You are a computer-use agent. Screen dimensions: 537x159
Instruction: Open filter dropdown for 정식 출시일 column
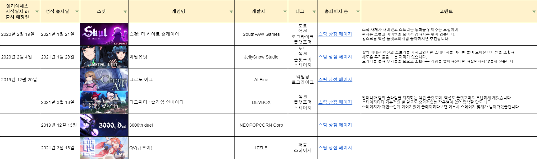tap(77, 12)
